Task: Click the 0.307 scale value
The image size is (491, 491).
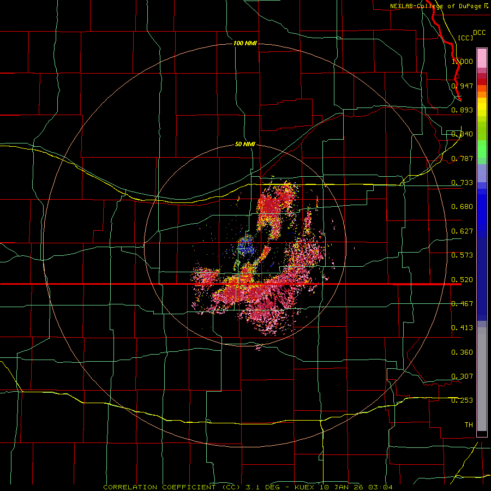Action: pyautogui.click(x=462, y=376)
